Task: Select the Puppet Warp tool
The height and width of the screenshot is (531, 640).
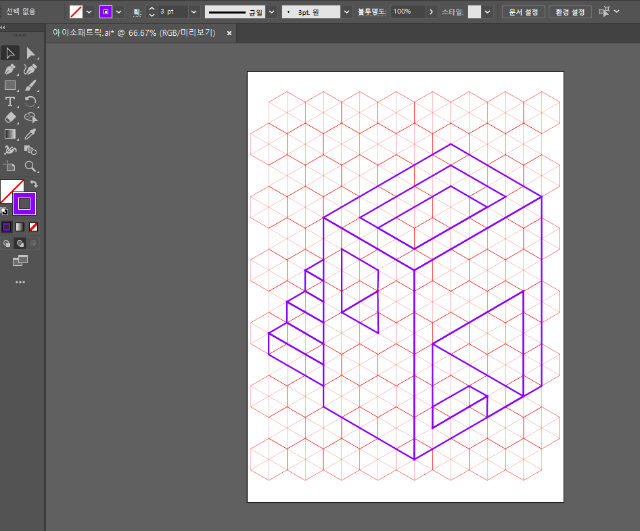Action: (10, 150)
